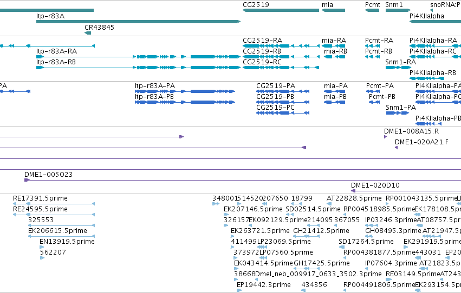Select the DME1-020D10 BAC label
This screenshot has width=461, height=293.
tap(375, 185)
